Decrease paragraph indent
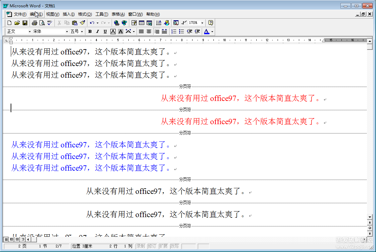 pos(189,32)
